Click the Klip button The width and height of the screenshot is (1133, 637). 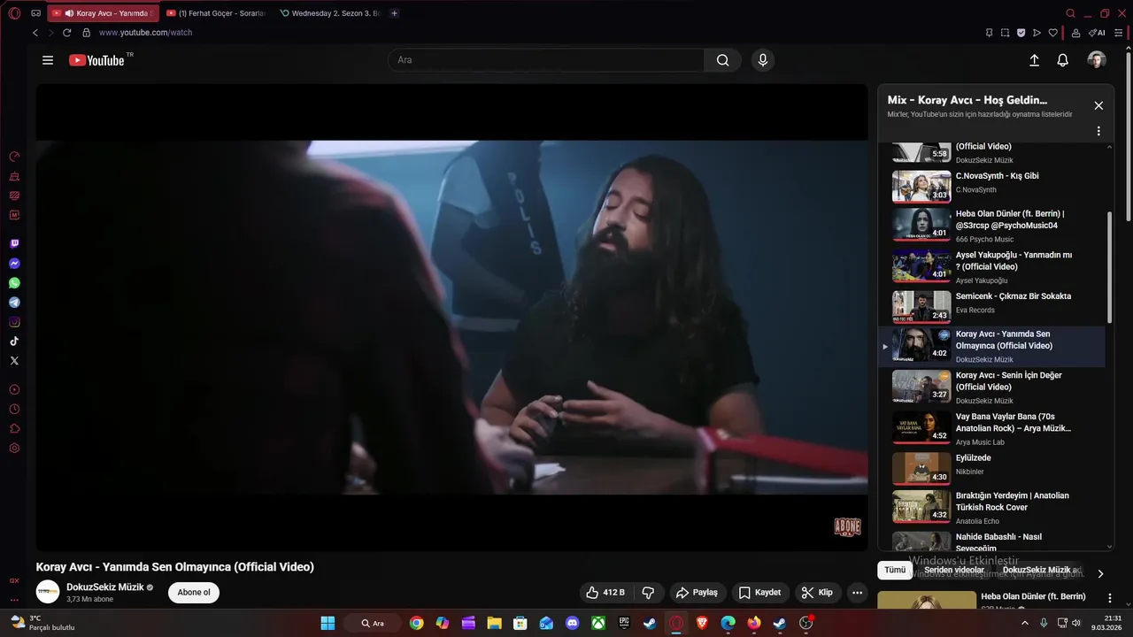[817, 593]
